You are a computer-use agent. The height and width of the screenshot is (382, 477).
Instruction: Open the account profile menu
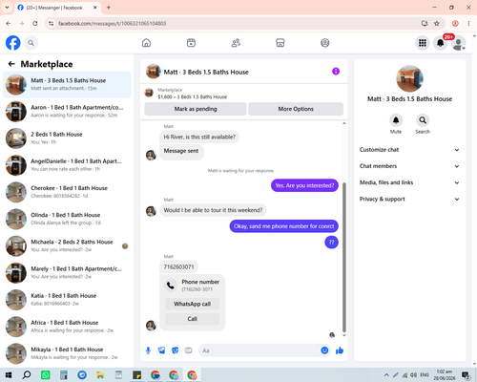pos(459,43)
